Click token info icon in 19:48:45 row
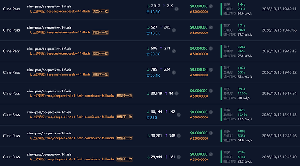The image size is (300, 166). pos(174,51)
